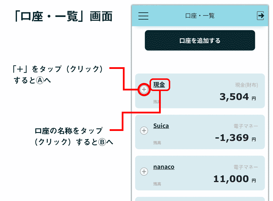Click the logout arrow icon in header

point(260,16)
